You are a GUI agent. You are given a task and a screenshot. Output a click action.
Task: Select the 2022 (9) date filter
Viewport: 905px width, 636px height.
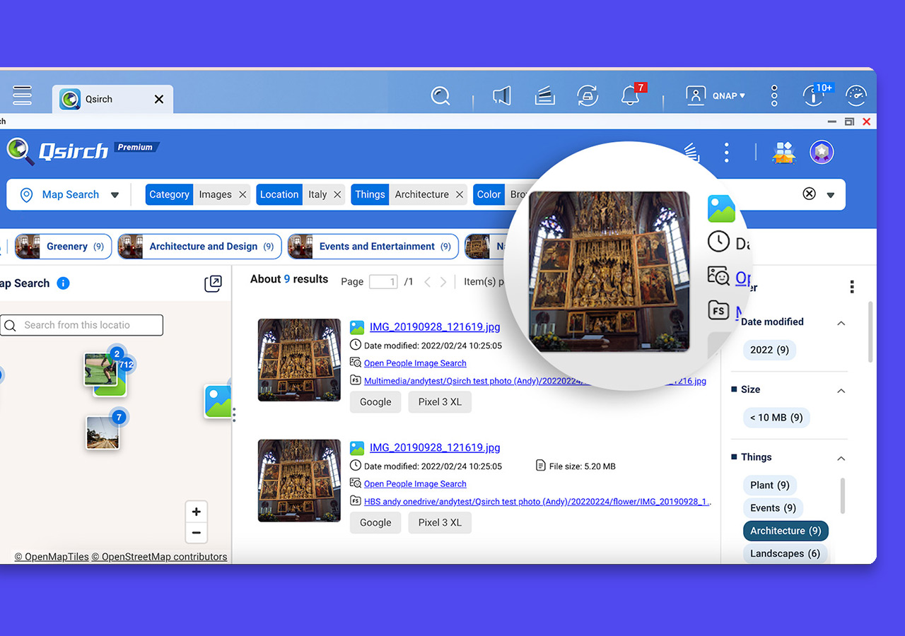coord(769,350)
